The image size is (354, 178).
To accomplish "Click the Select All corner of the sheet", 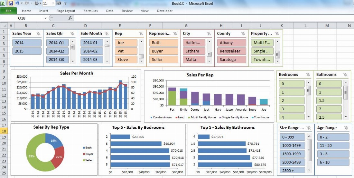I will click(4, 25).
